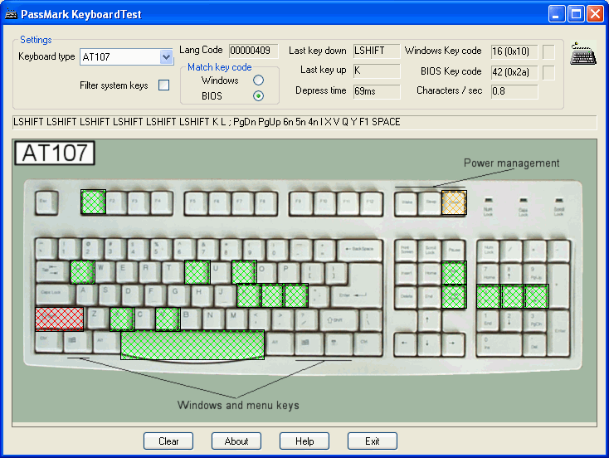Click the small box beside BIOS Key code
The image size is (609, 458).
click(x=548, y=73)
